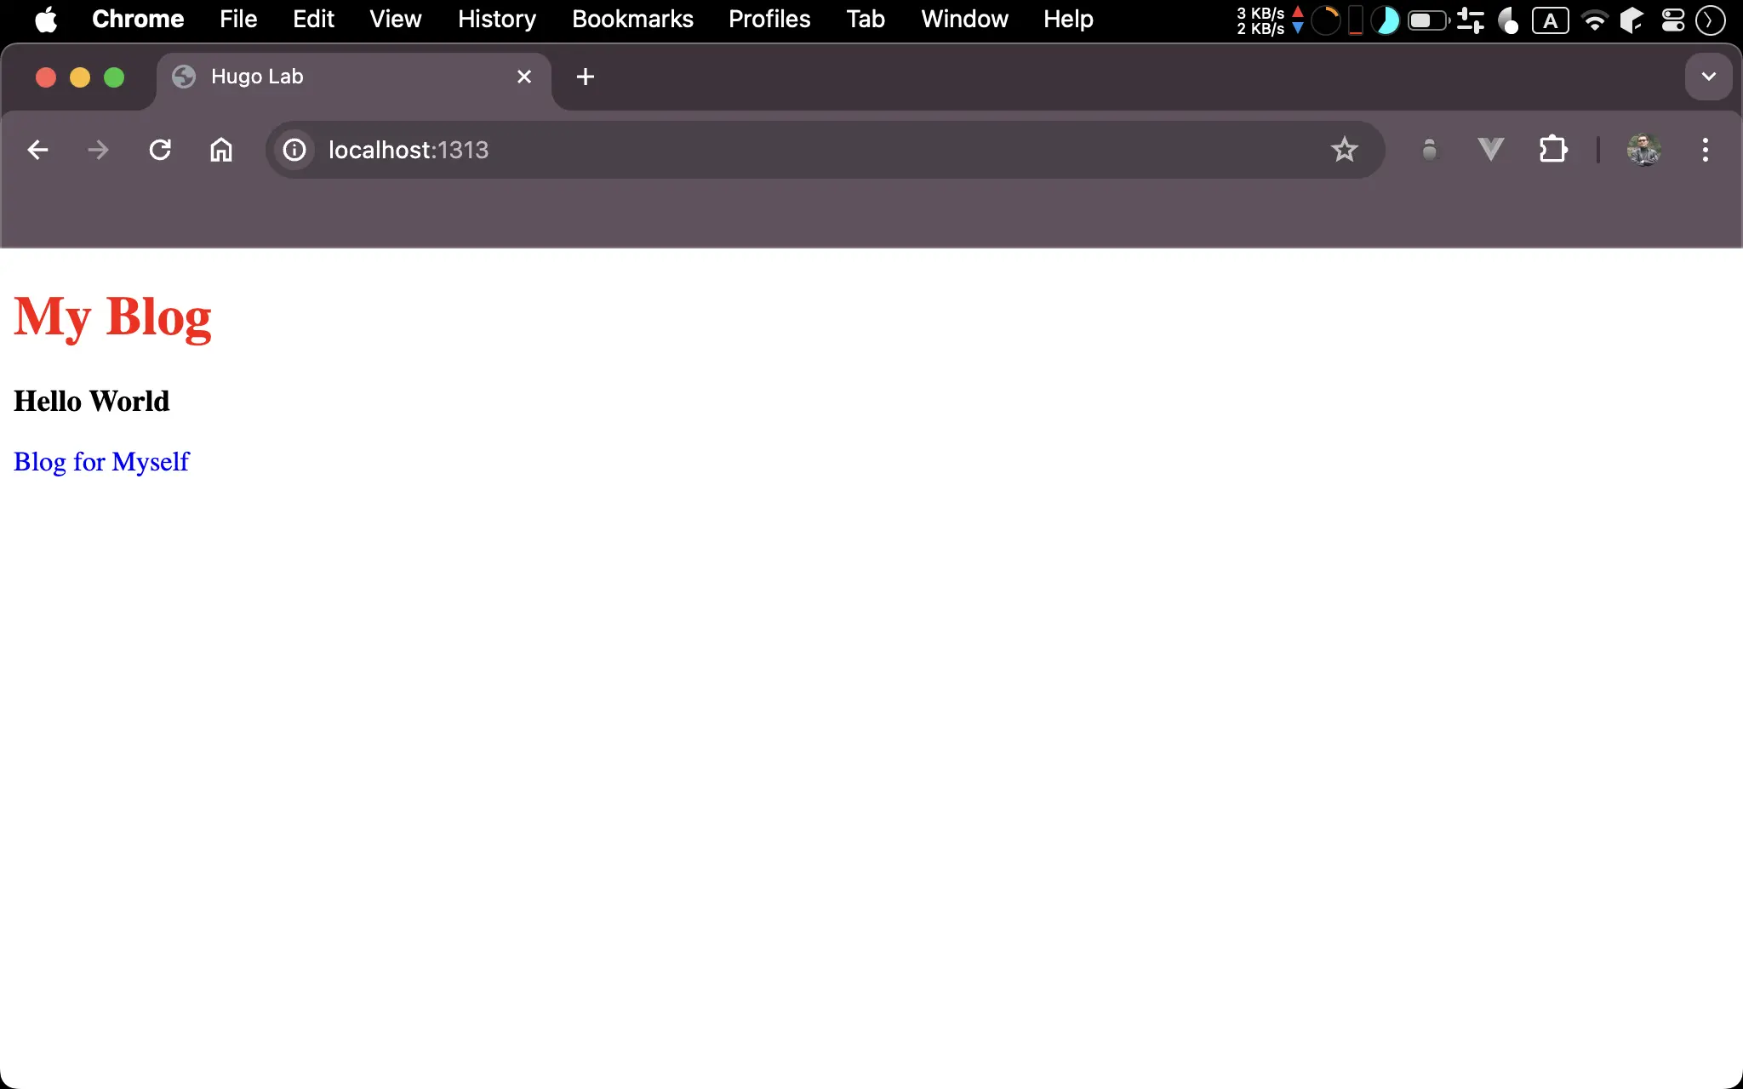Follow the Blog for Myself link

[101, 462]
